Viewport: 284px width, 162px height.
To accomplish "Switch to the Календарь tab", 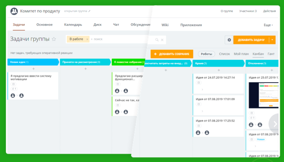I will 73,25.
